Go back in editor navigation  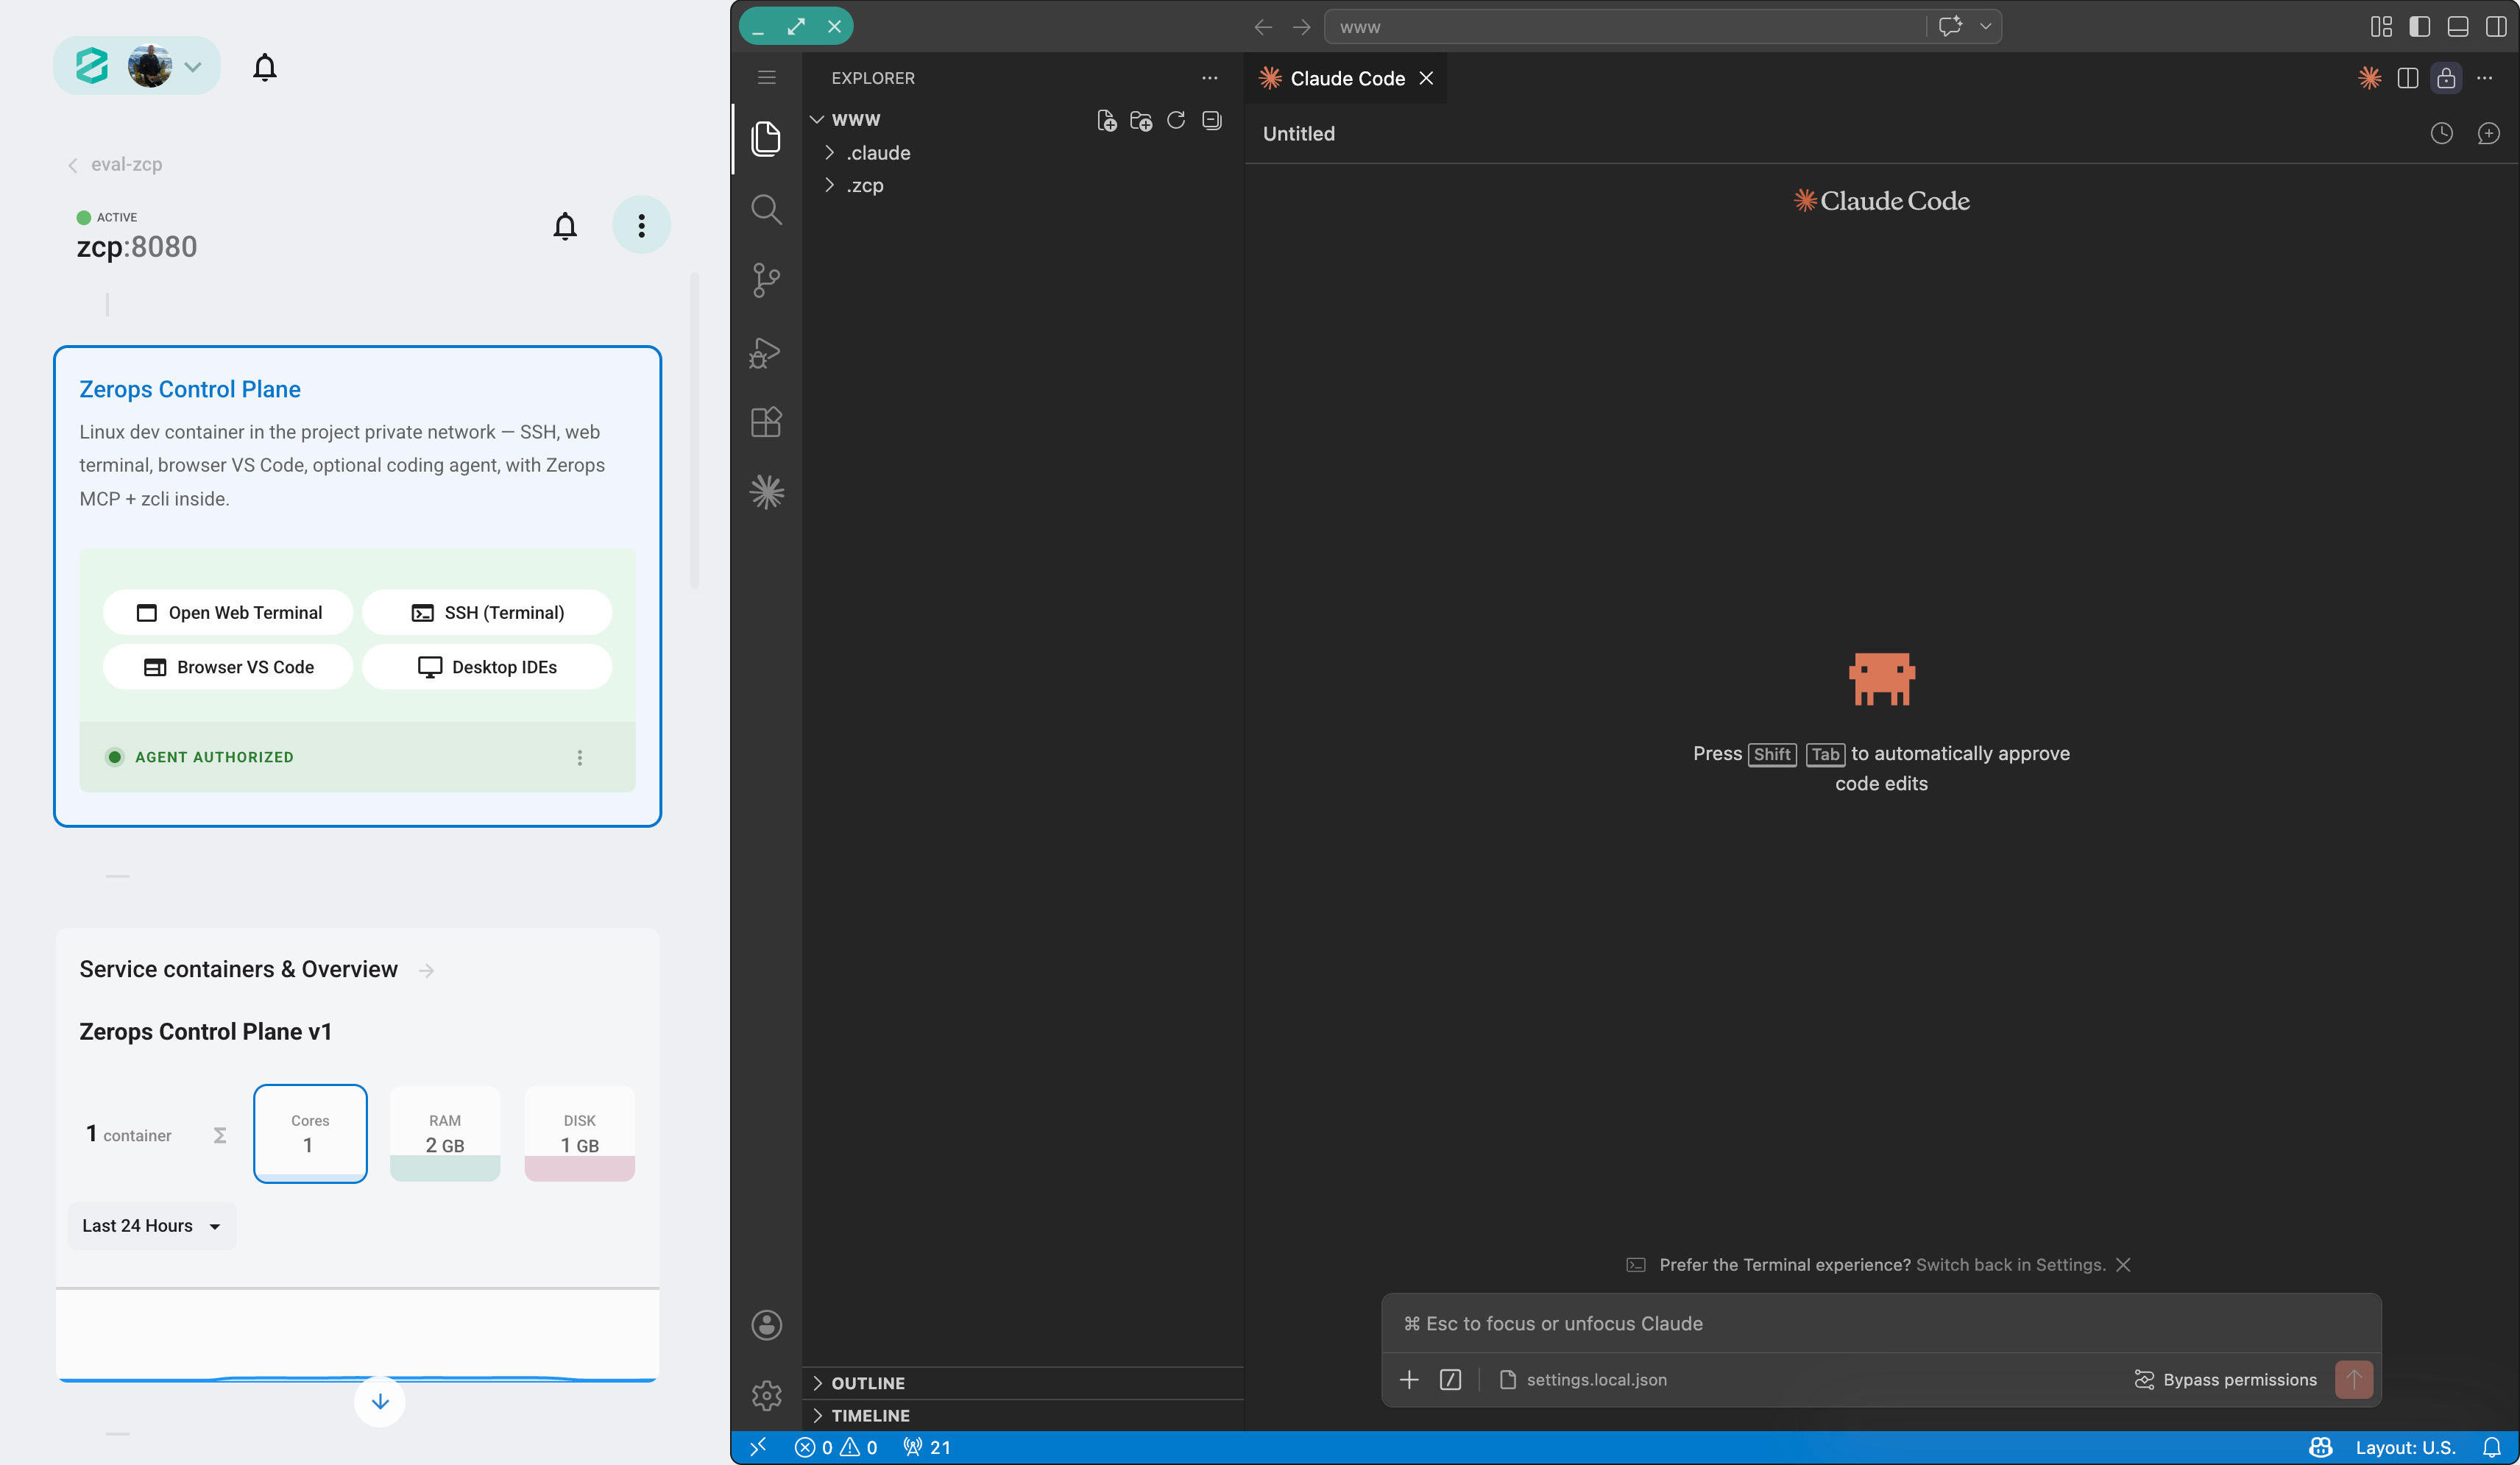1263,27
